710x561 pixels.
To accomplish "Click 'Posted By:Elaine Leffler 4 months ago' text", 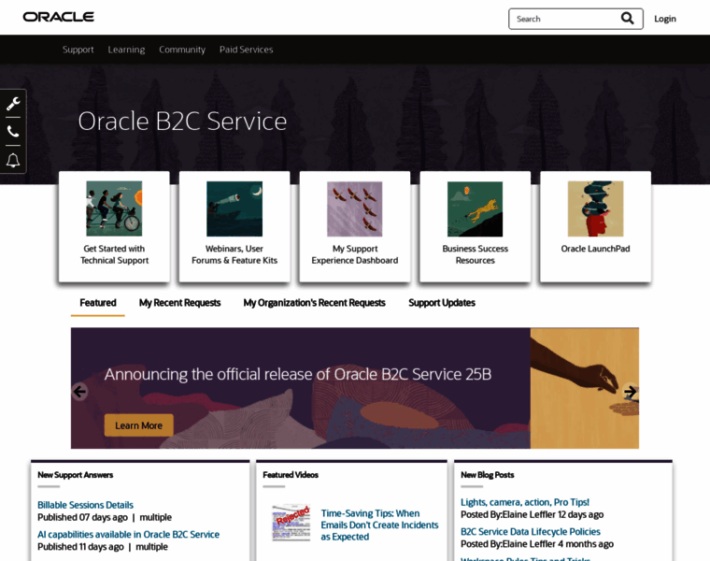I will pos(537,544).
